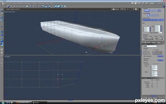166x104 pixels.
Task: Open the Windows menu
Action: 41,3
